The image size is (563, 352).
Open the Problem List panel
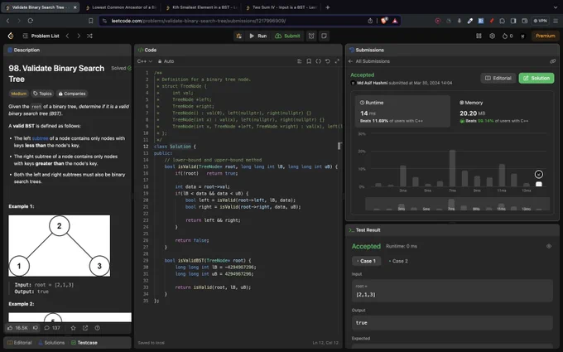click(x=41, y=36)
